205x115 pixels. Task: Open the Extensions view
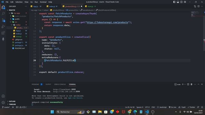pyautogui.click(x=3, y=33)
